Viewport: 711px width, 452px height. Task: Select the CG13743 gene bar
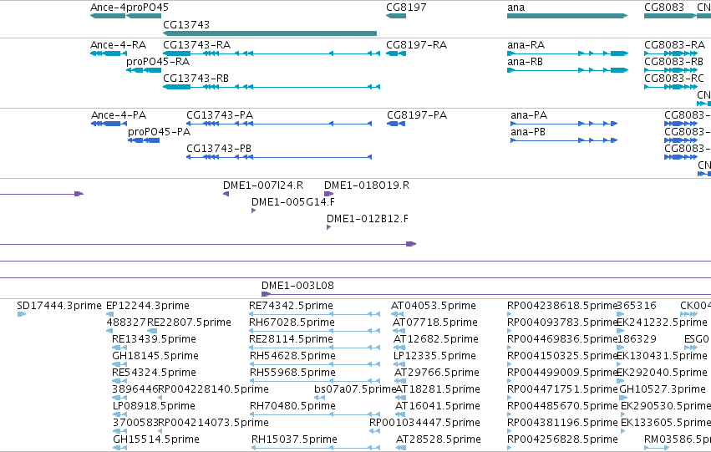coord(270,33)
